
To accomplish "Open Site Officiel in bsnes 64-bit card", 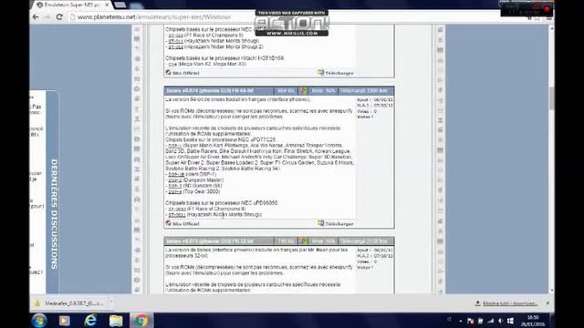I will 185,224.
